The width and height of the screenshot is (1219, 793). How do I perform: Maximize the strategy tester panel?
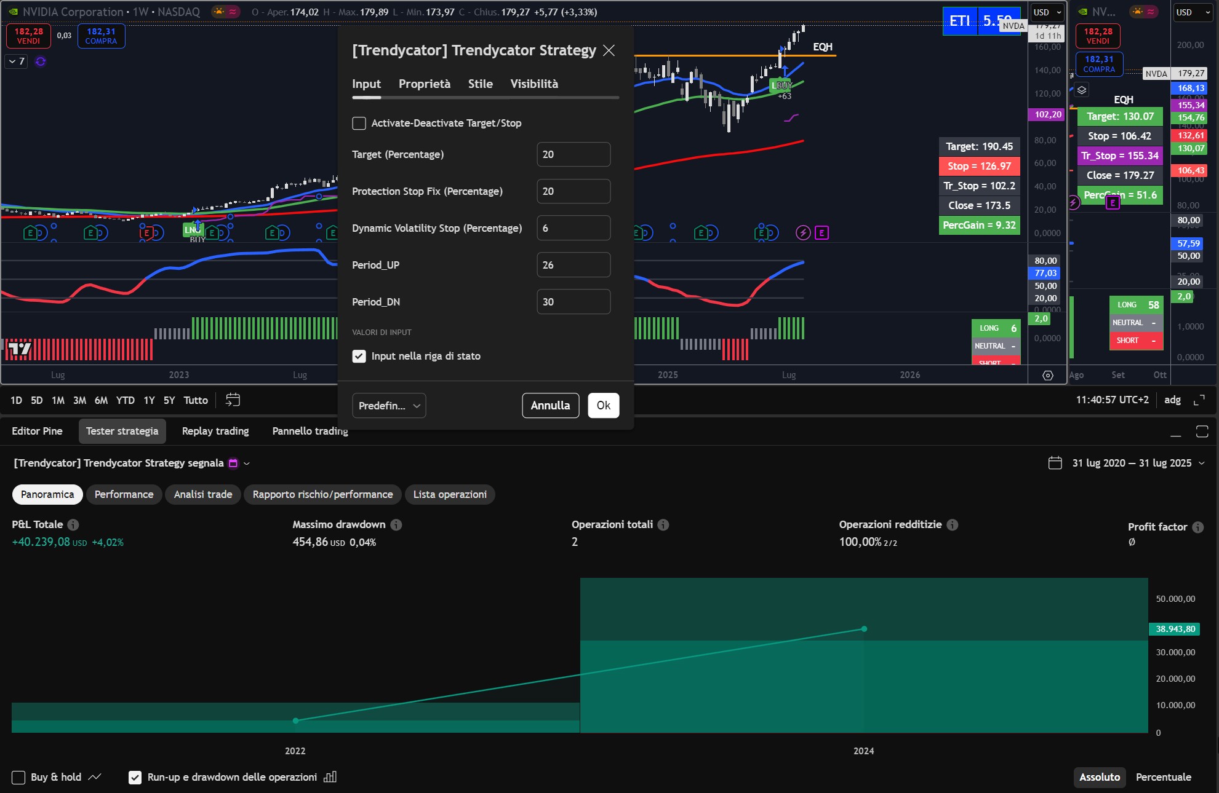tap(1202, 432)
